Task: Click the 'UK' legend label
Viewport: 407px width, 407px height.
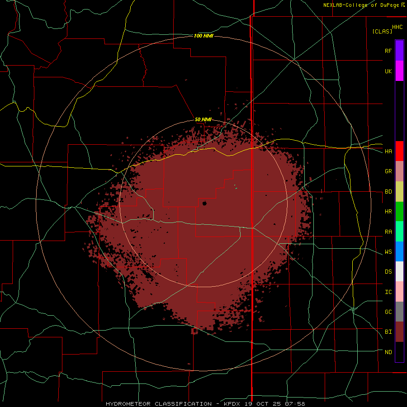Action: point(388,71)
